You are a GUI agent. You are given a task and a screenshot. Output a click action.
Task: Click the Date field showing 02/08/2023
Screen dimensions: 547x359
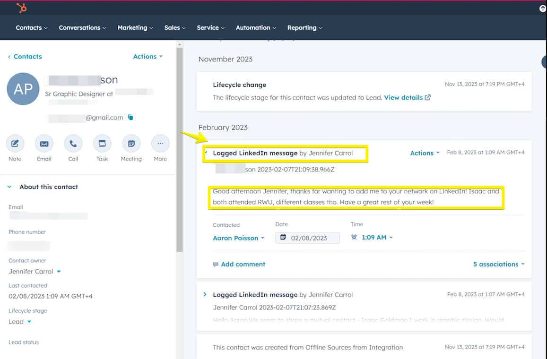(x=307, y=238)
